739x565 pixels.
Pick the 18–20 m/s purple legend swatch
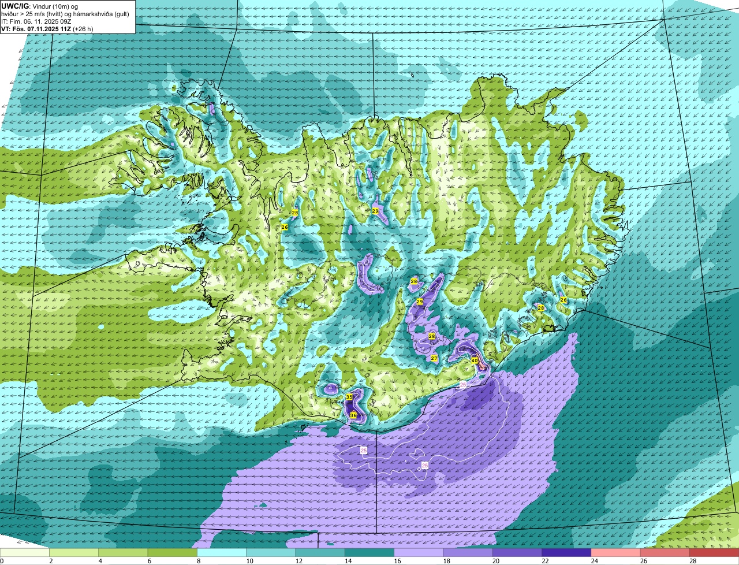click(468, 553)
